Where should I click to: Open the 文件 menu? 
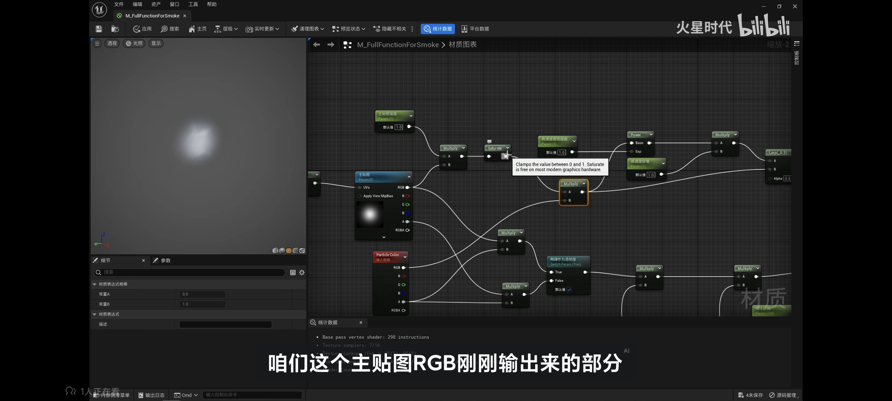pyautogui.click(x=119, y=4)
